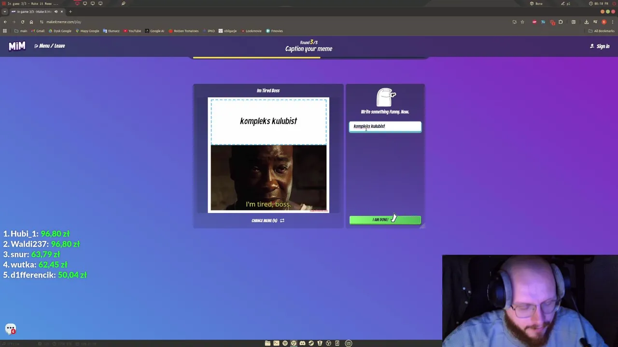
Task: Click the Change Meme button
Action: tap(268, 221)
